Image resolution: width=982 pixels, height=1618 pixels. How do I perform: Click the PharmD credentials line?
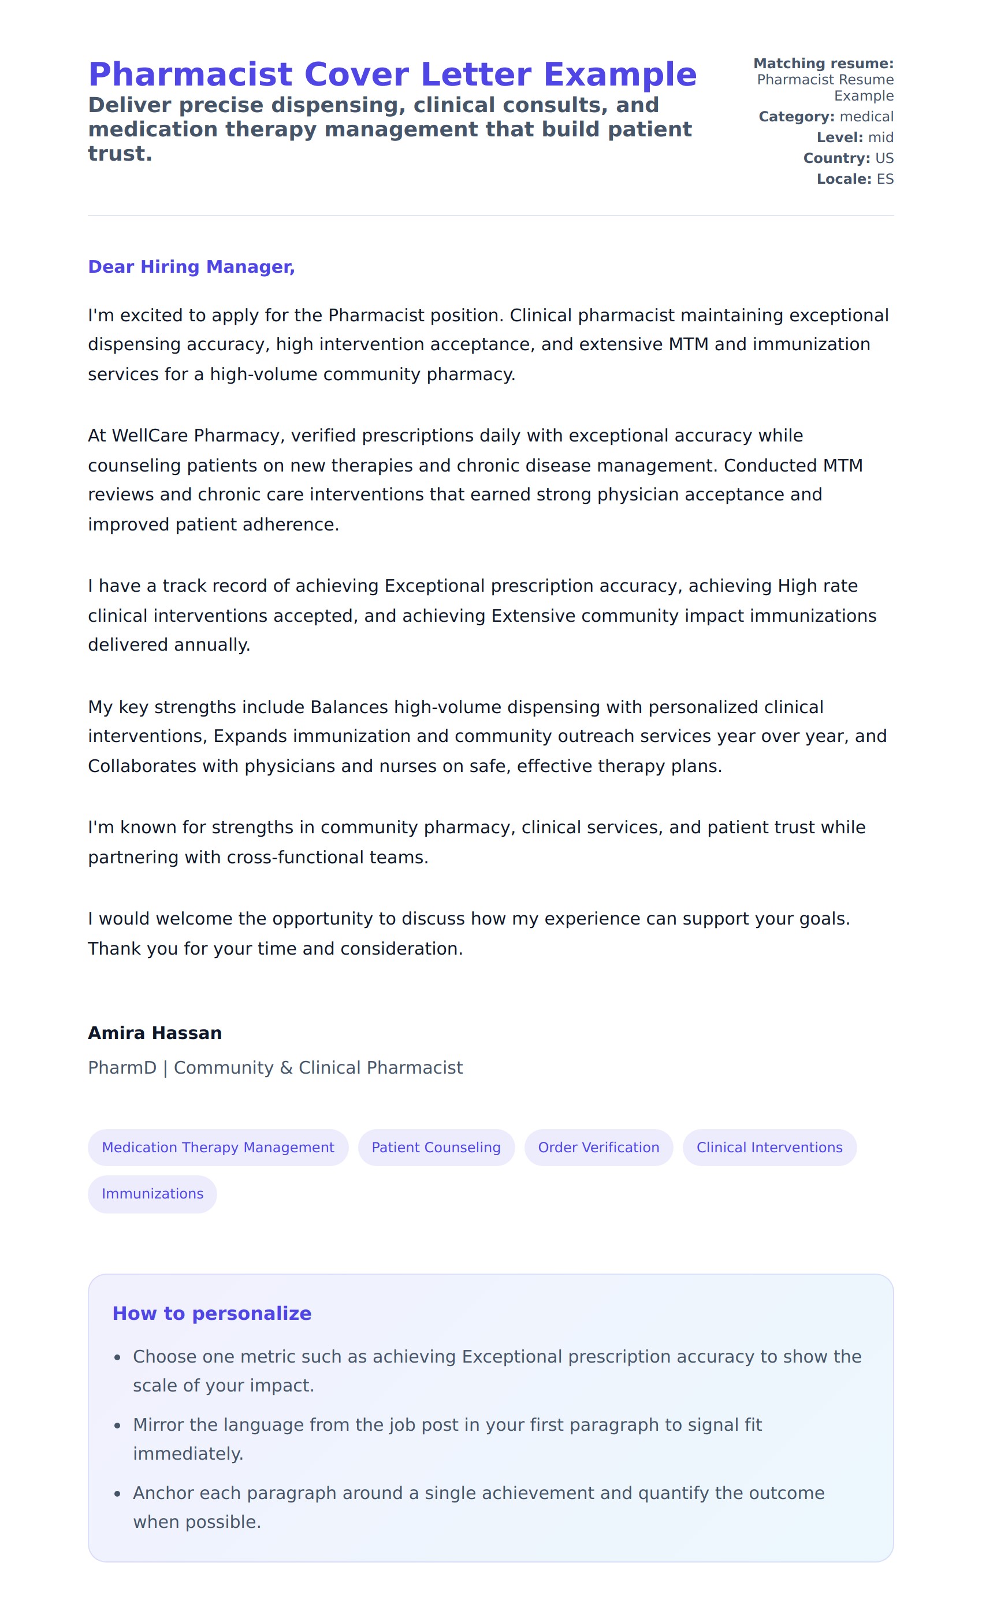pos(275,1068)
